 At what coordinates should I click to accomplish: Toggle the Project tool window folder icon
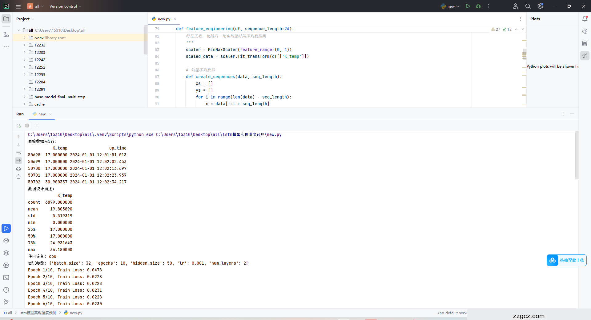[x=6, y=19]
